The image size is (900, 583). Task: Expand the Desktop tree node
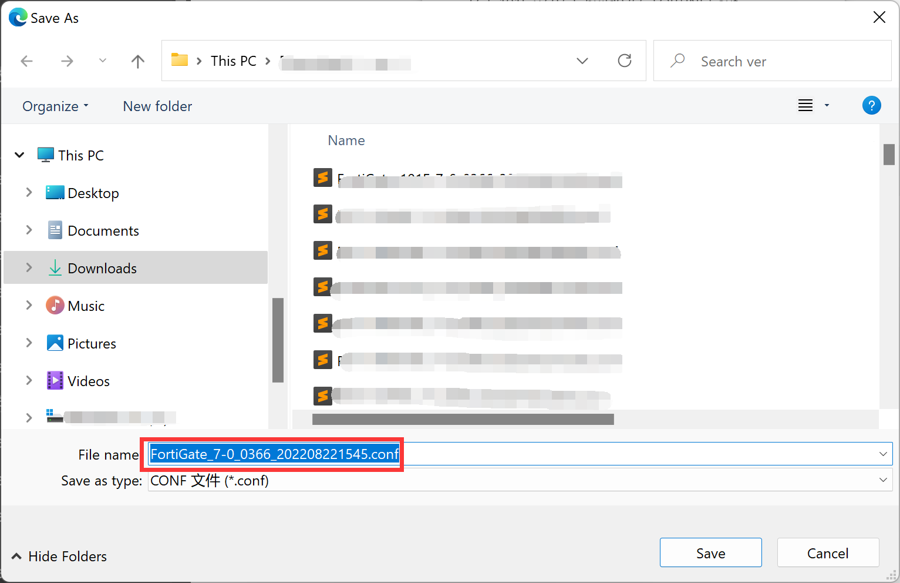click(29, 193)
